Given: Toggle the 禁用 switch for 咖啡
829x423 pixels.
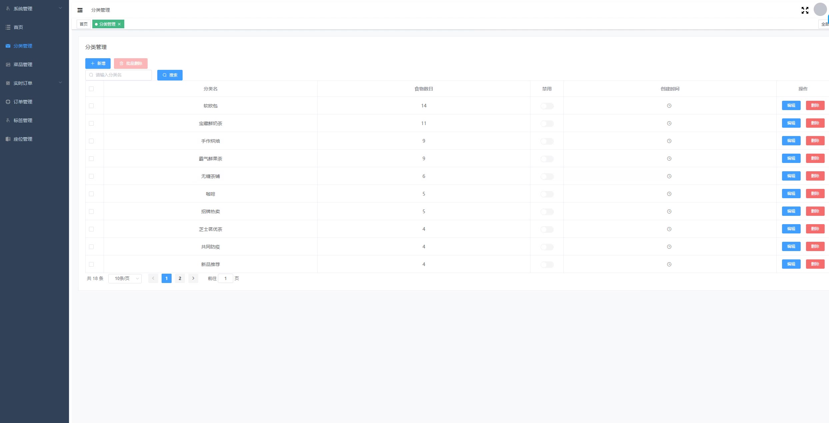Looking at the screenshot, I should coord(547,194).
